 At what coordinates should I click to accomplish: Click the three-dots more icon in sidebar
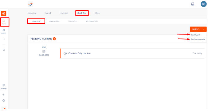click(4, 39)
